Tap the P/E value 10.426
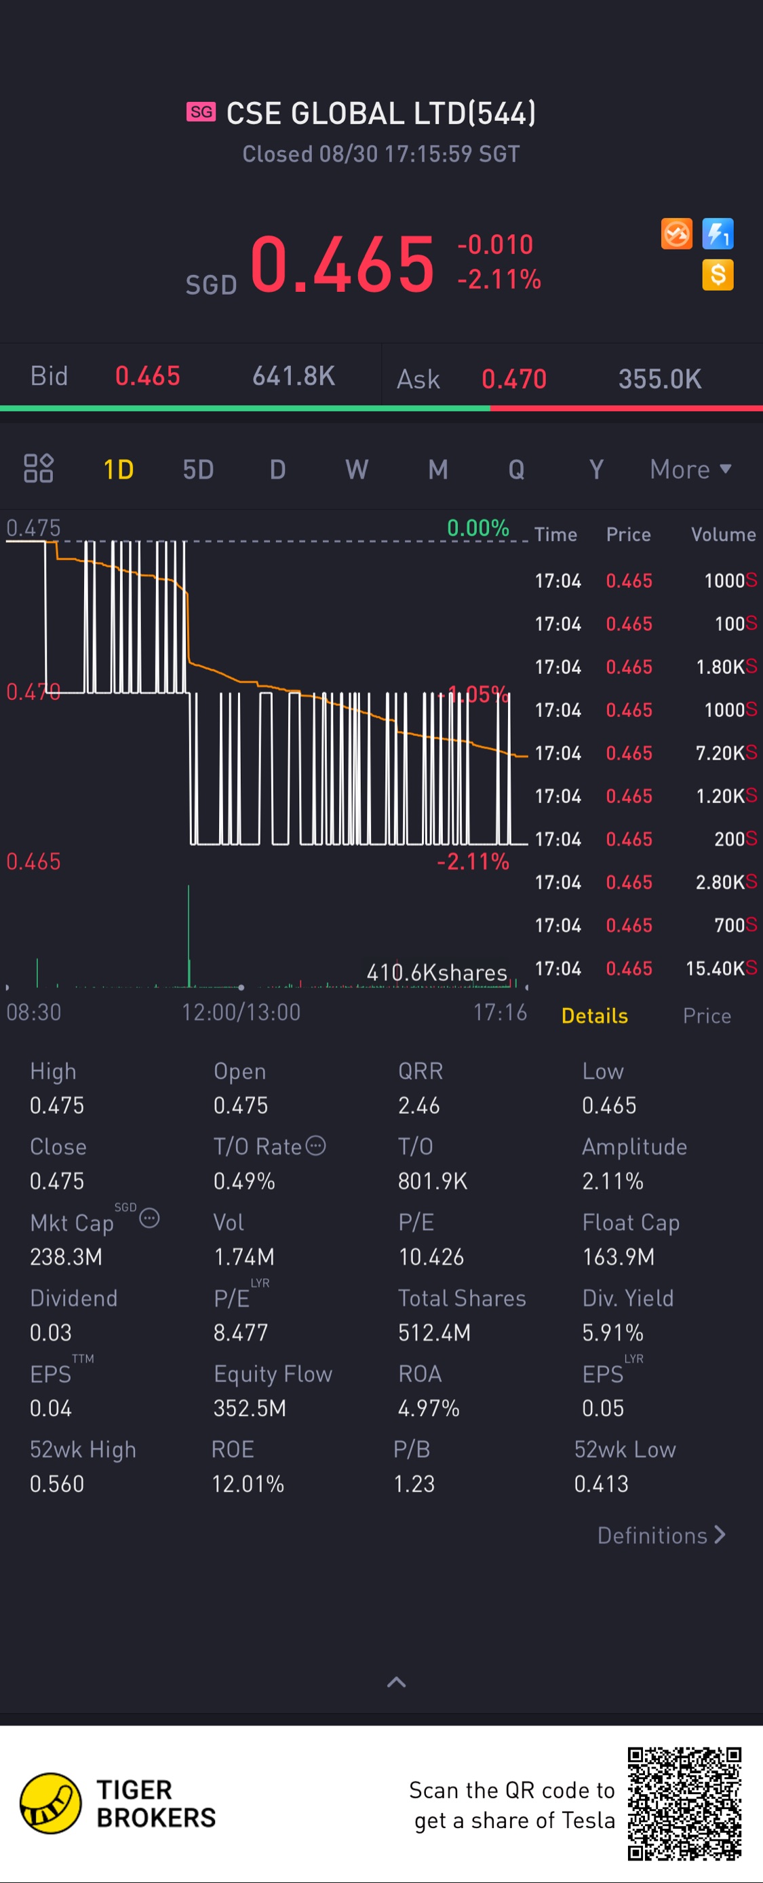 [x=431, y=1256]
